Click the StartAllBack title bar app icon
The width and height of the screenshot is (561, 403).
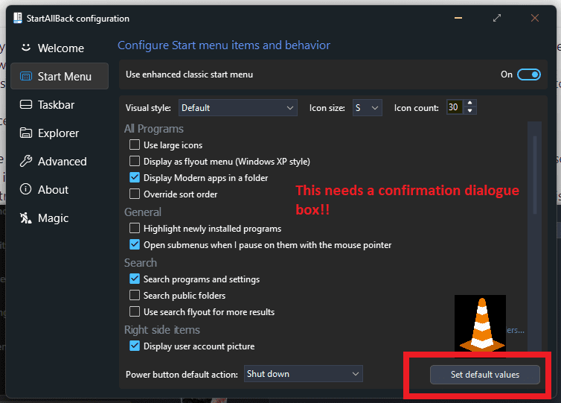pos(18,18)
